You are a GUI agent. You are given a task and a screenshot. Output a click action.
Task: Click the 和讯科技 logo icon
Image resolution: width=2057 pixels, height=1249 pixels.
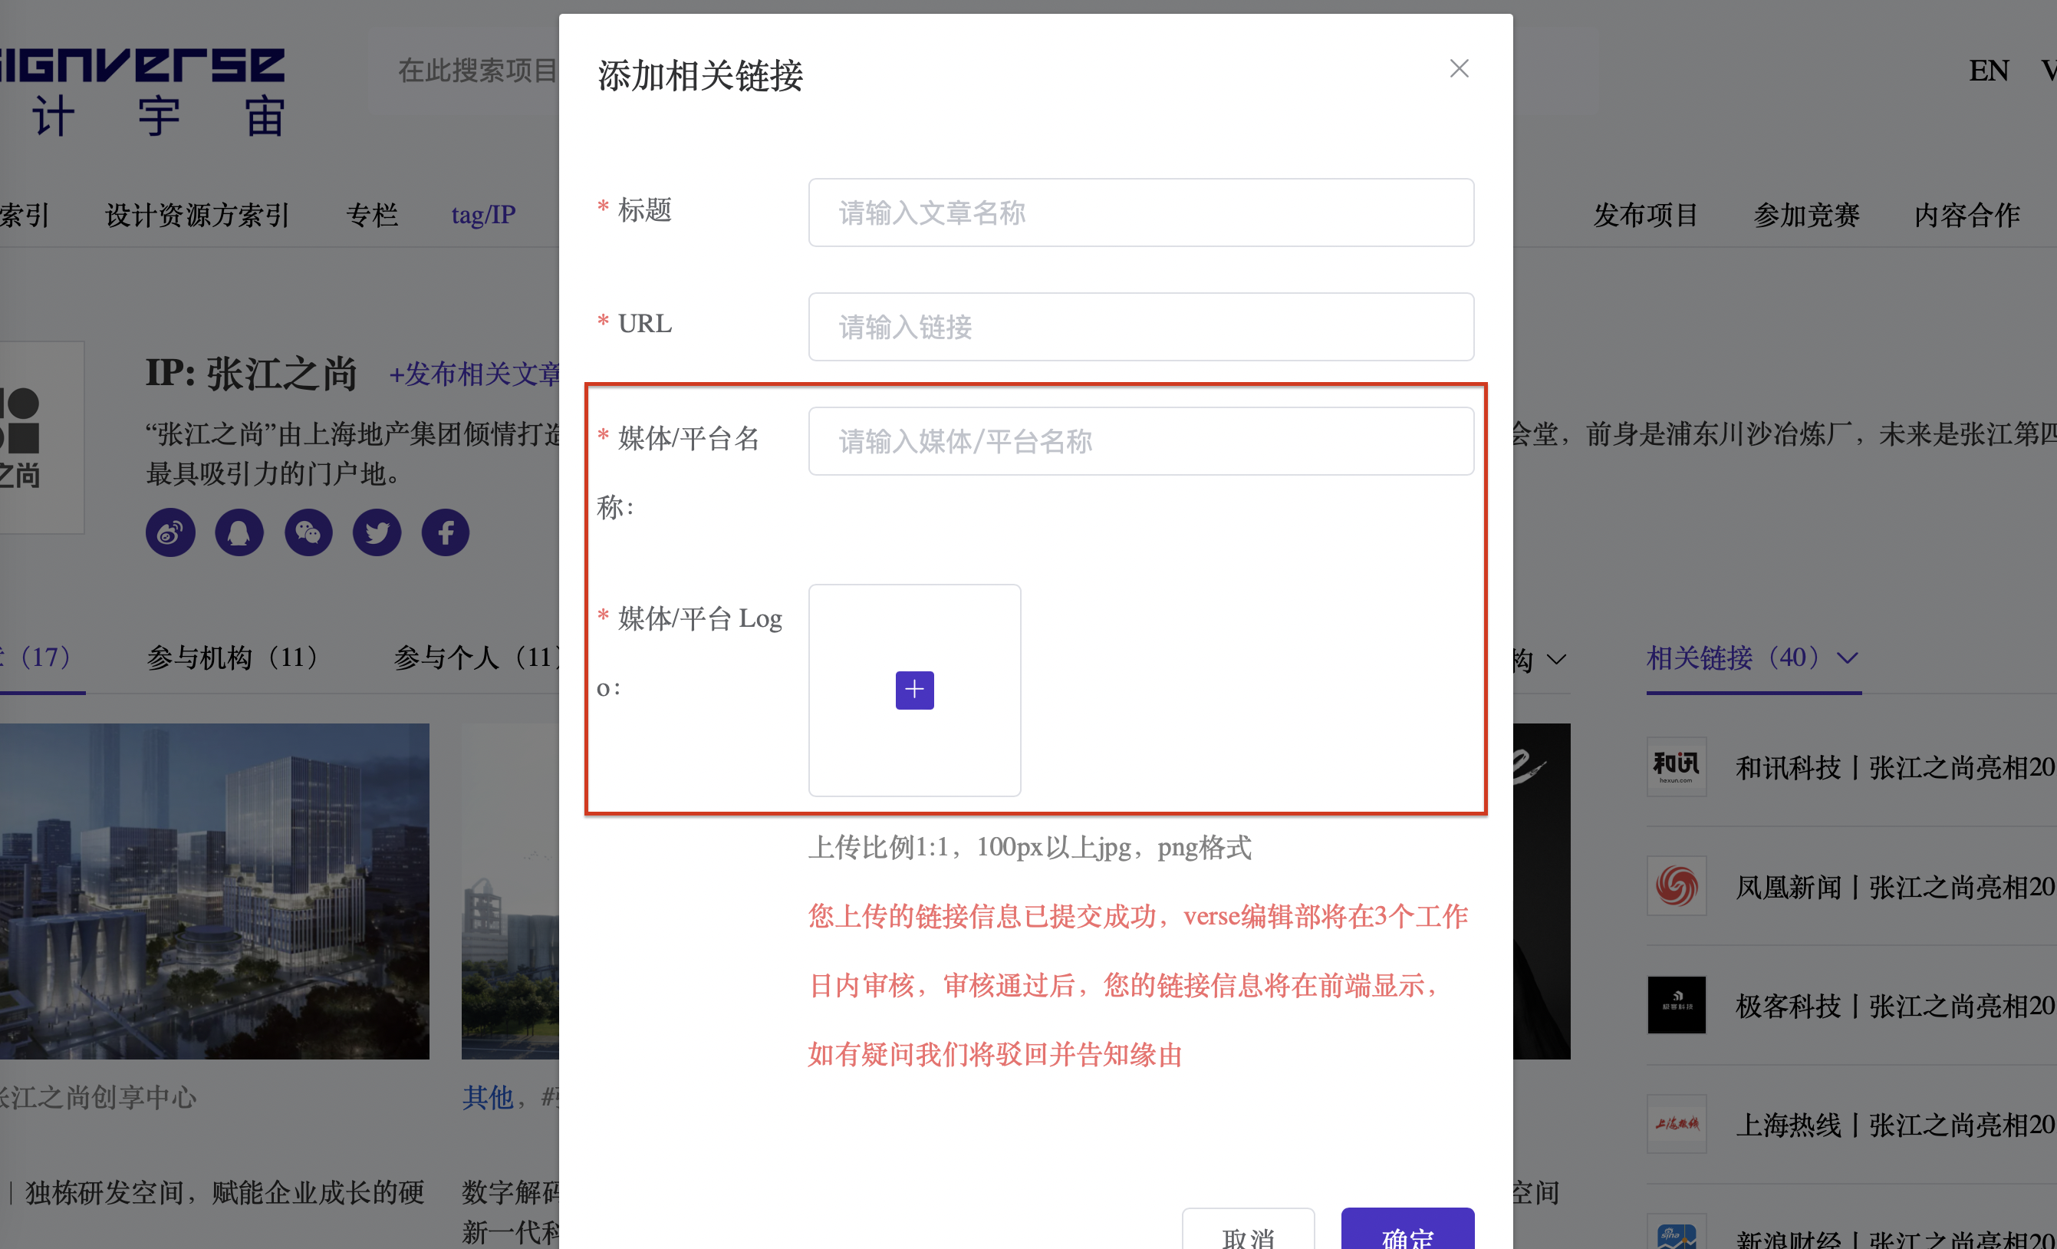1676,766
